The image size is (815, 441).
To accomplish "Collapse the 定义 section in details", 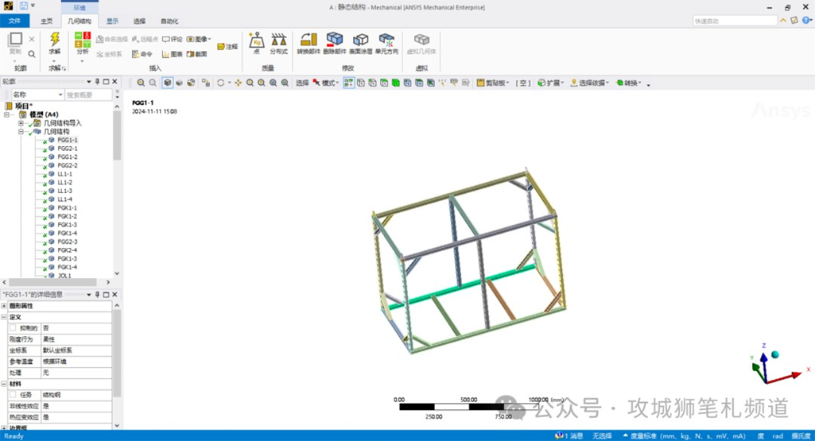I will pyautogui.click(x=4, y=317).
